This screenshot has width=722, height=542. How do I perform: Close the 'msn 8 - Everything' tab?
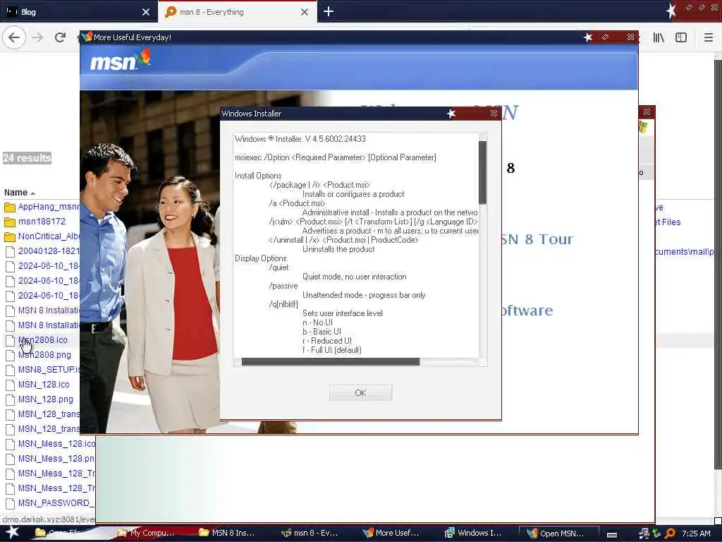tap(305, 12)
